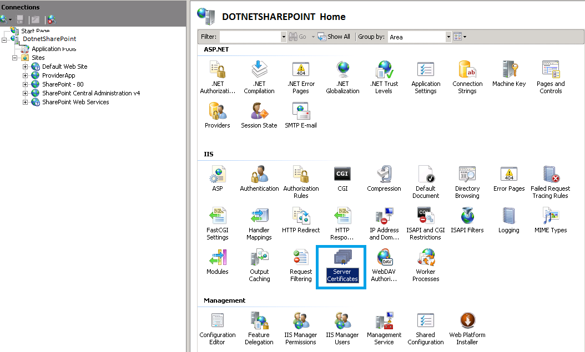
Task: Open .NET Authorization Rules feature
Action: (x=218, y=77)
